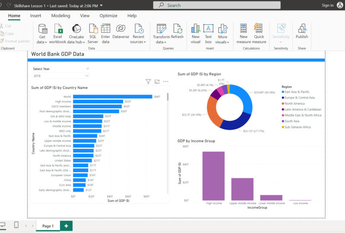Select Middle East & North Africa legend entry
Image resolution: width=345 pixels, height=233 pixels.
[301, 115]
